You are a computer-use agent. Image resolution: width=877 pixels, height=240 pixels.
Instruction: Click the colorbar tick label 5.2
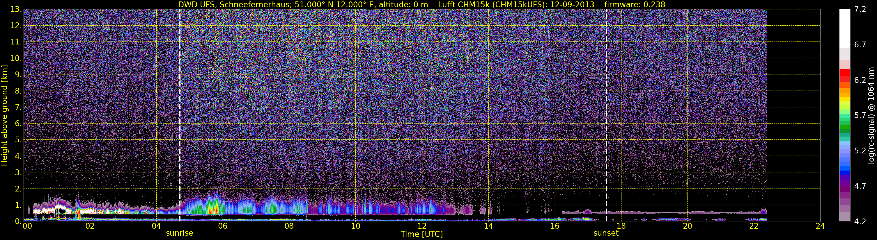coord(860,151)
